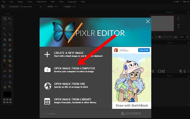Image resolution: width=190 pixels, height=119 pixels.
Task: Select the Smudge tool
Action: tap(5, 61)
